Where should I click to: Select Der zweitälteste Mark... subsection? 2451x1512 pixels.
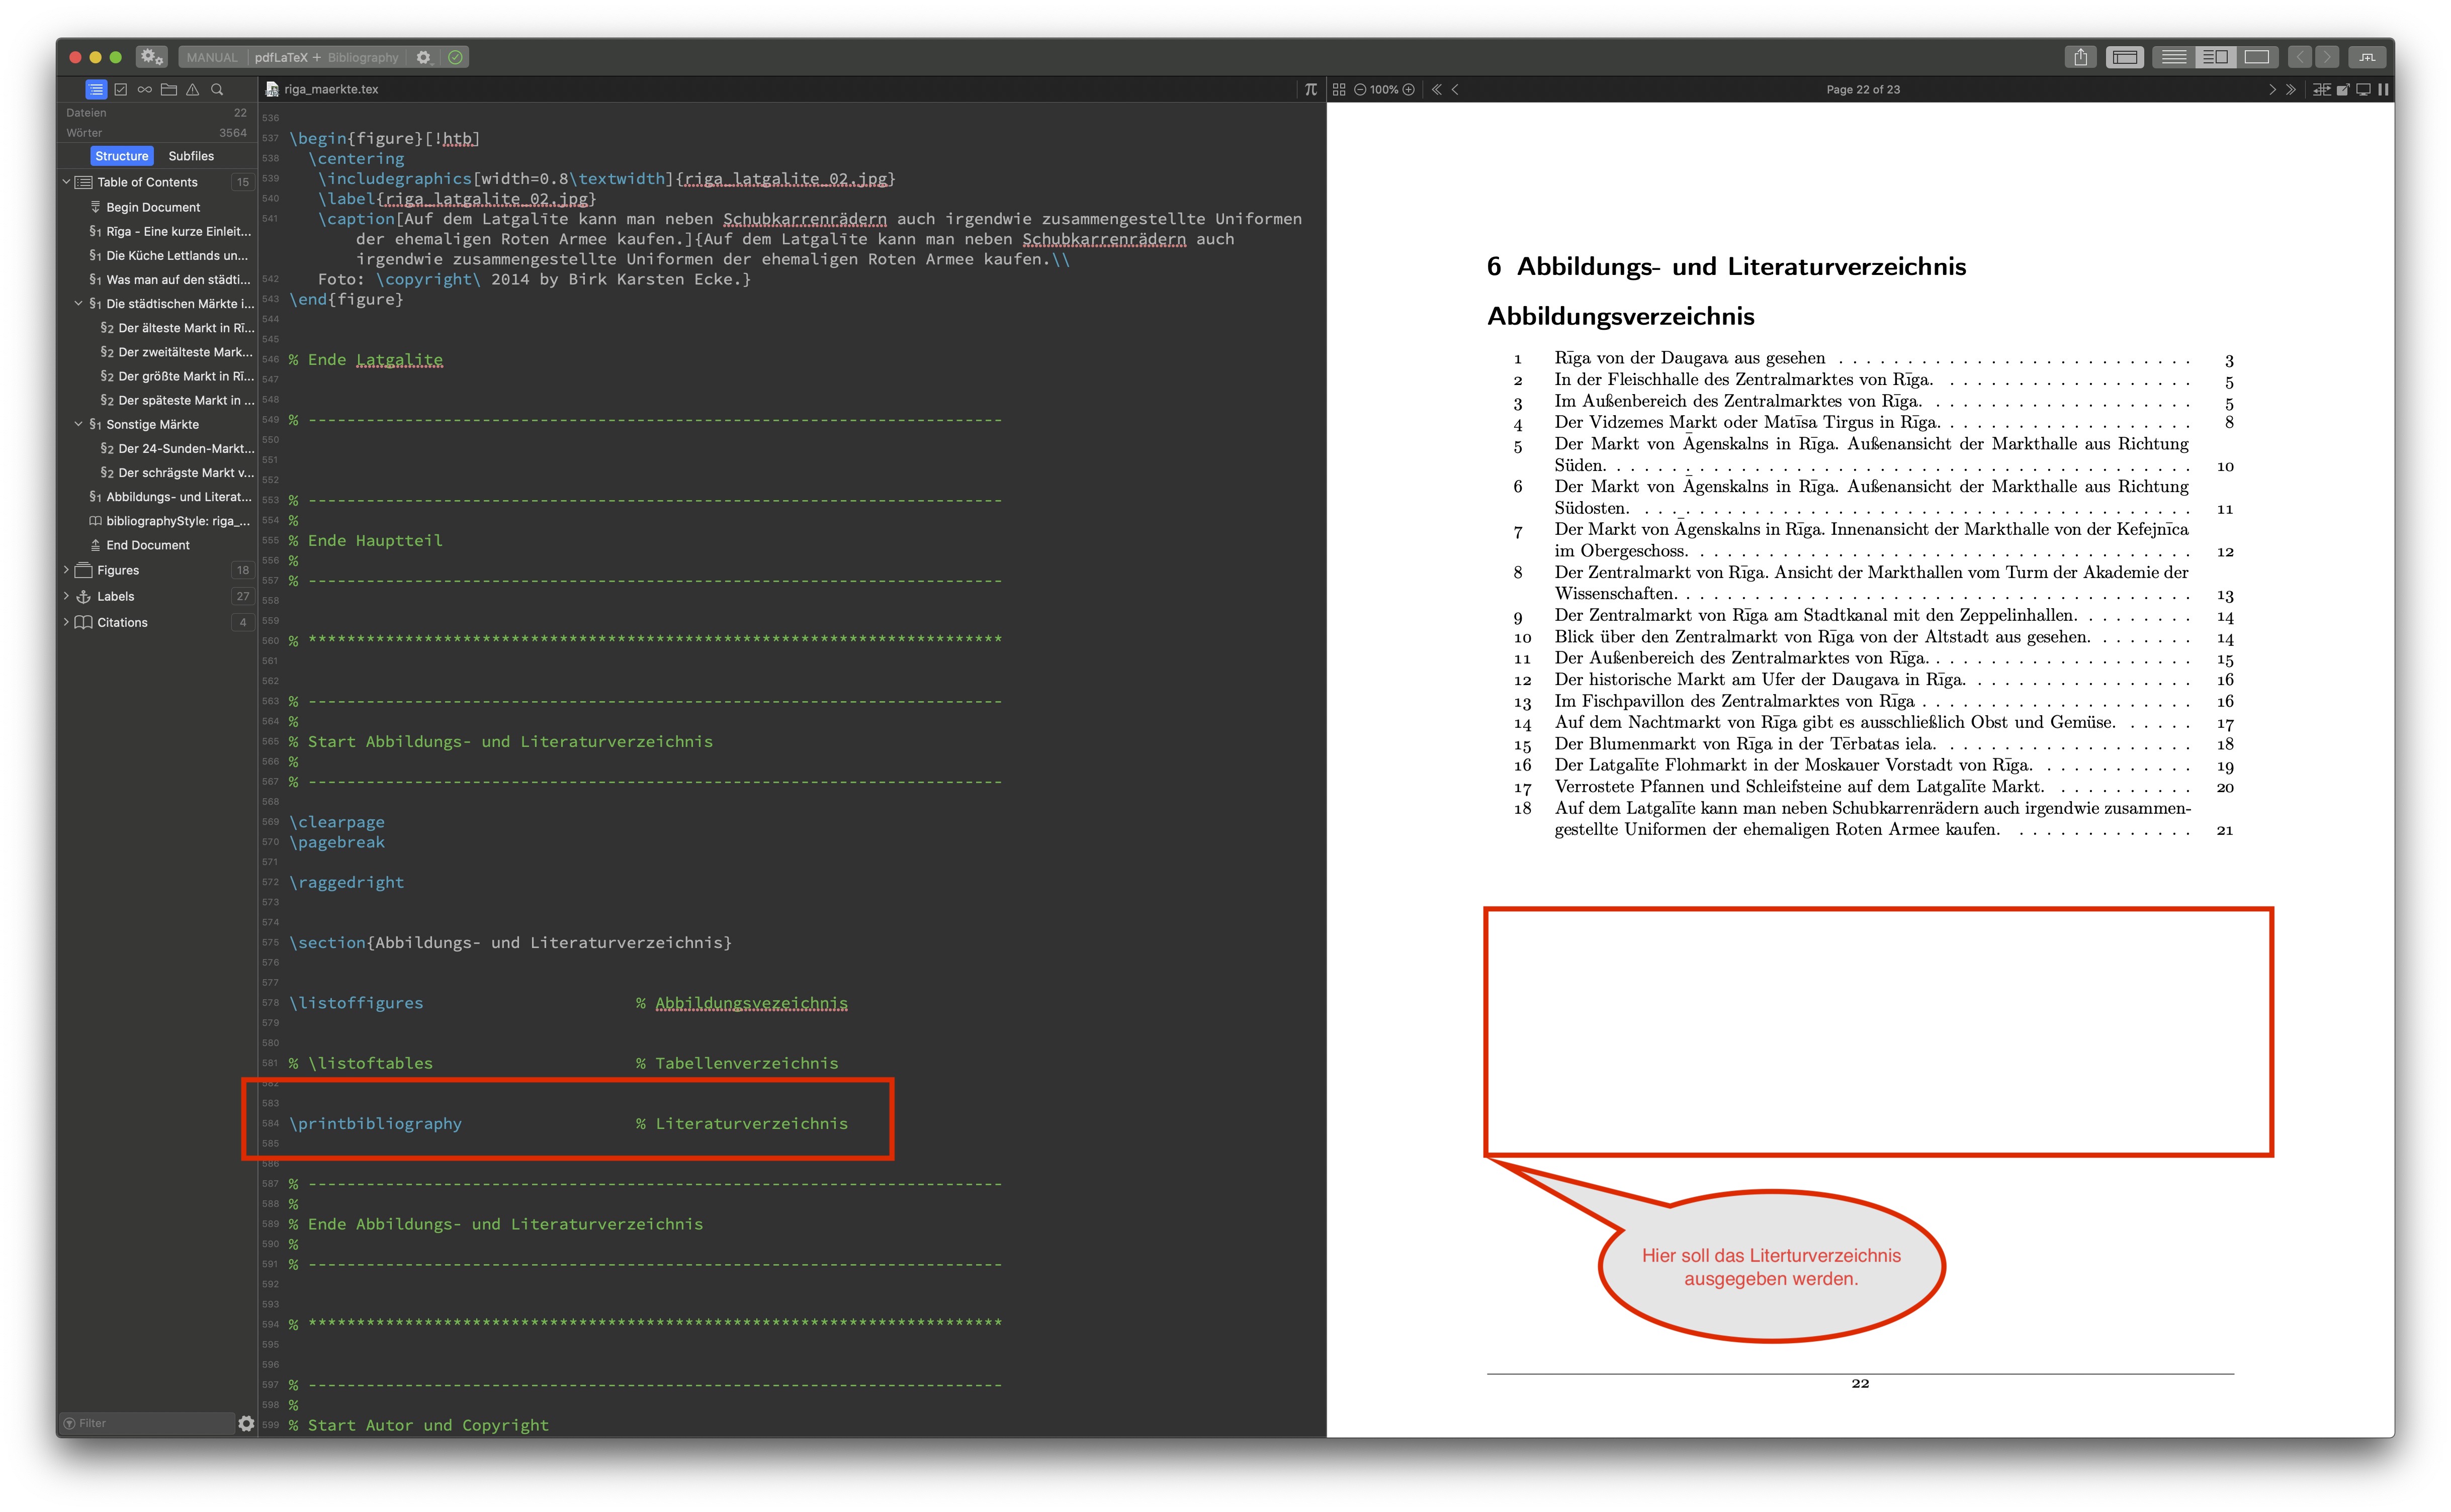pos(176,352)
